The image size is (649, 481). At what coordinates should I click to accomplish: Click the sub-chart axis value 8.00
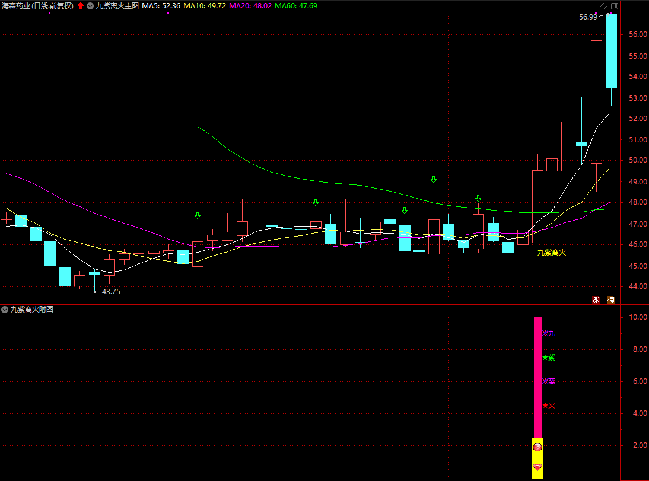point(640,349)
